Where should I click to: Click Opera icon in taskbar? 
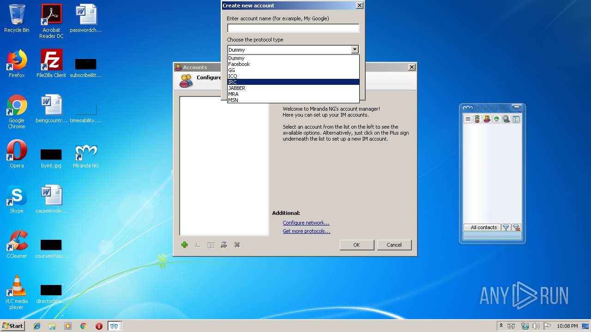pyautogui.click(x=99, y=326)
